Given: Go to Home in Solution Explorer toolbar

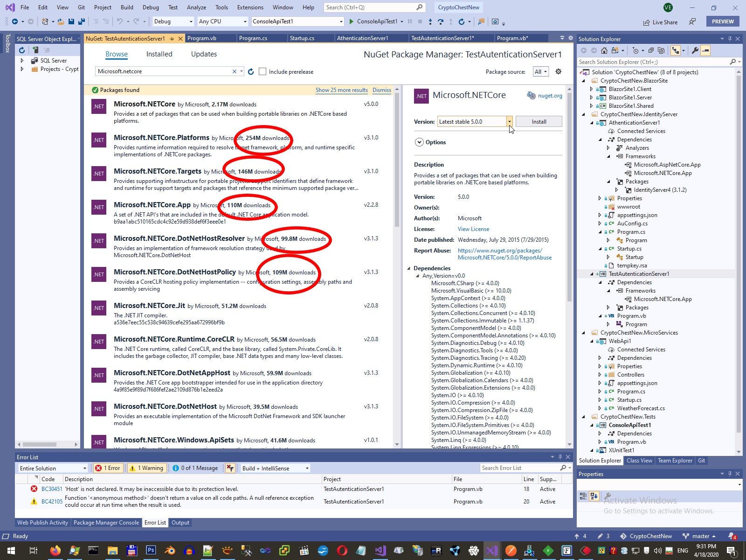Looking at the screenshot, I should coord(604,50).
